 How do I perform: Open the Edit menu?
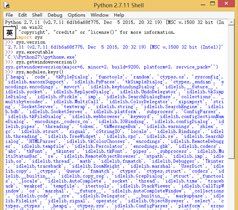click(23, 15)
